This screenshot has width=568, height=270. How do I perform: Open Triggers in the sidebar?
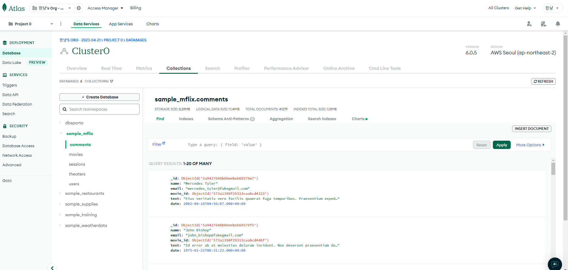(x=10, y=85)
